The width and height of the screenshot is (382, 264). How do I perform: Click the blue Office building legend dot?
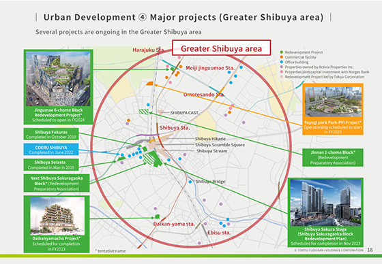282,62
